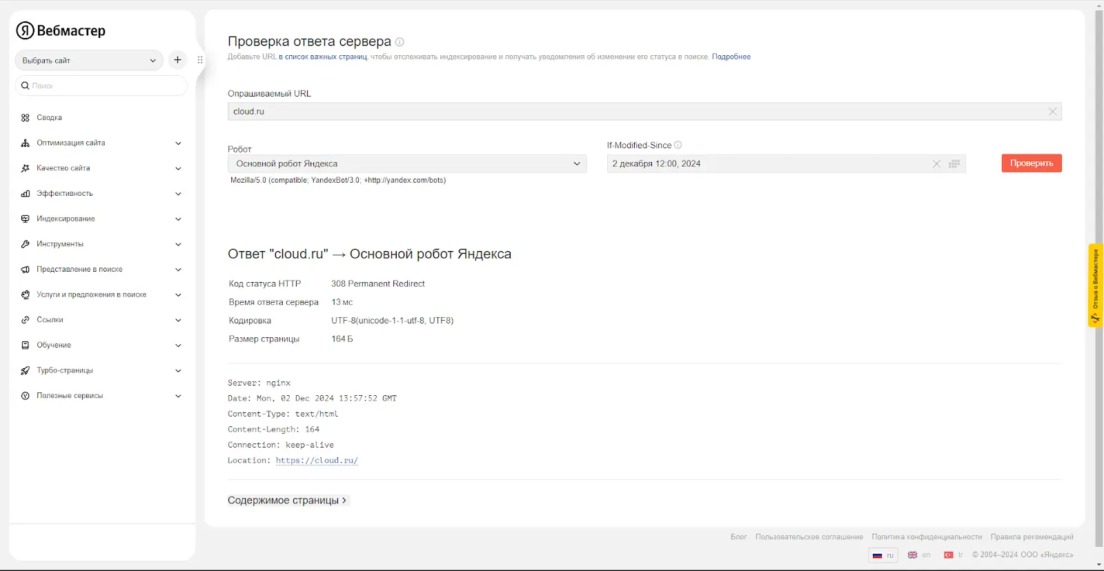
Task: Open Политика конфиденциальности footer link
Action: pyautogui.click(x=927, y=537)
